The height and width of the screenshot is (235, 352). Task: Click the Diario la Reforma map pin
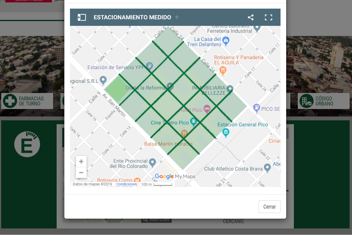coord(170,86)
